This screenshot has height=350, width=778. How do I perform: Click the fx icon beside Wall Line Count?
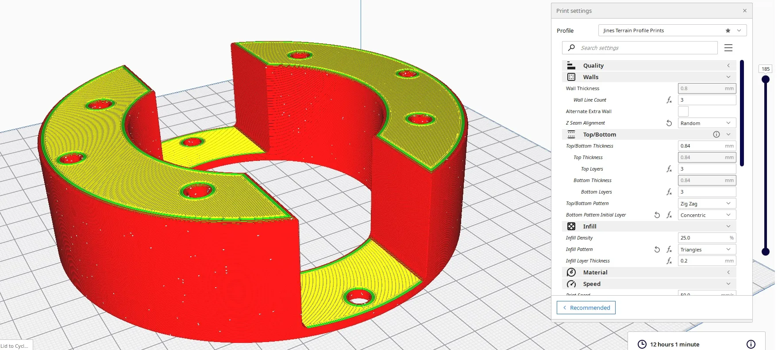(669, 100)
